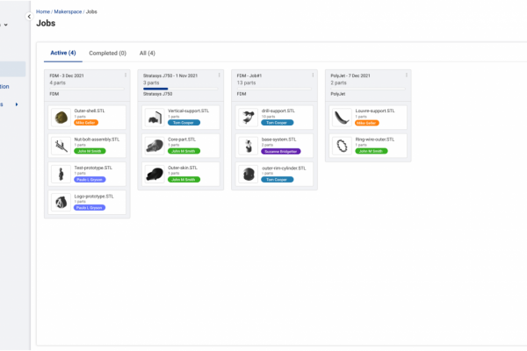This screenshot has height=351, width=527.
Task: Open the FDM - 3 Dec 2021 kebab menu
Action: tap(126, 75)
